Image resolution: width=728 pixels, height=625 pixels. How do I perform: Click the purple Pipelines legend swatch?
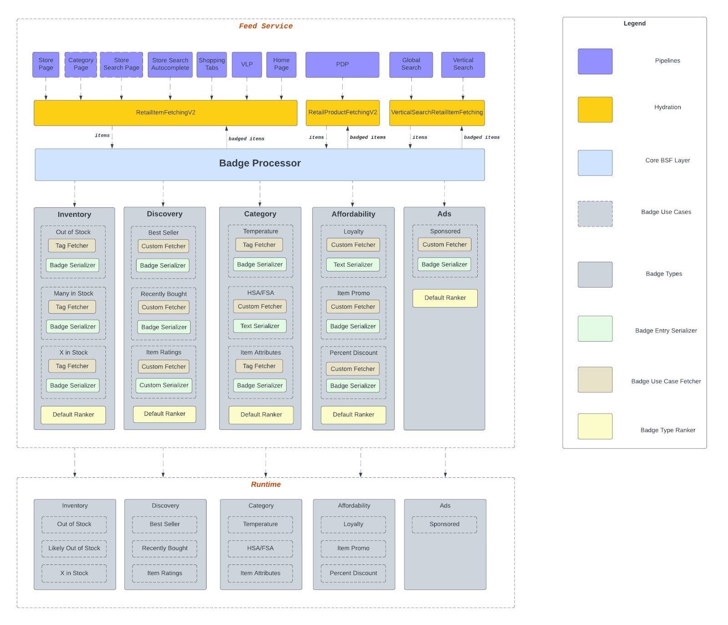click(x=595, y=61)
